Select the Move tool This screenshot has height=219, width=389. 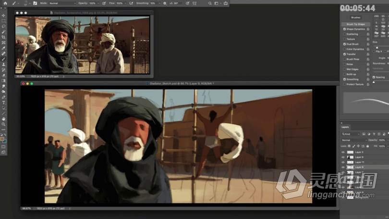pyautogui.click(x=3, y=16)
